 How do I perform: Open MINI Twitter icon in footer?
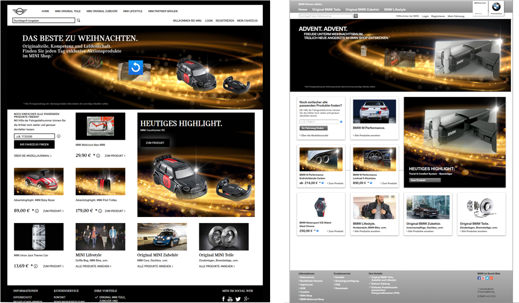coord(238,299)
